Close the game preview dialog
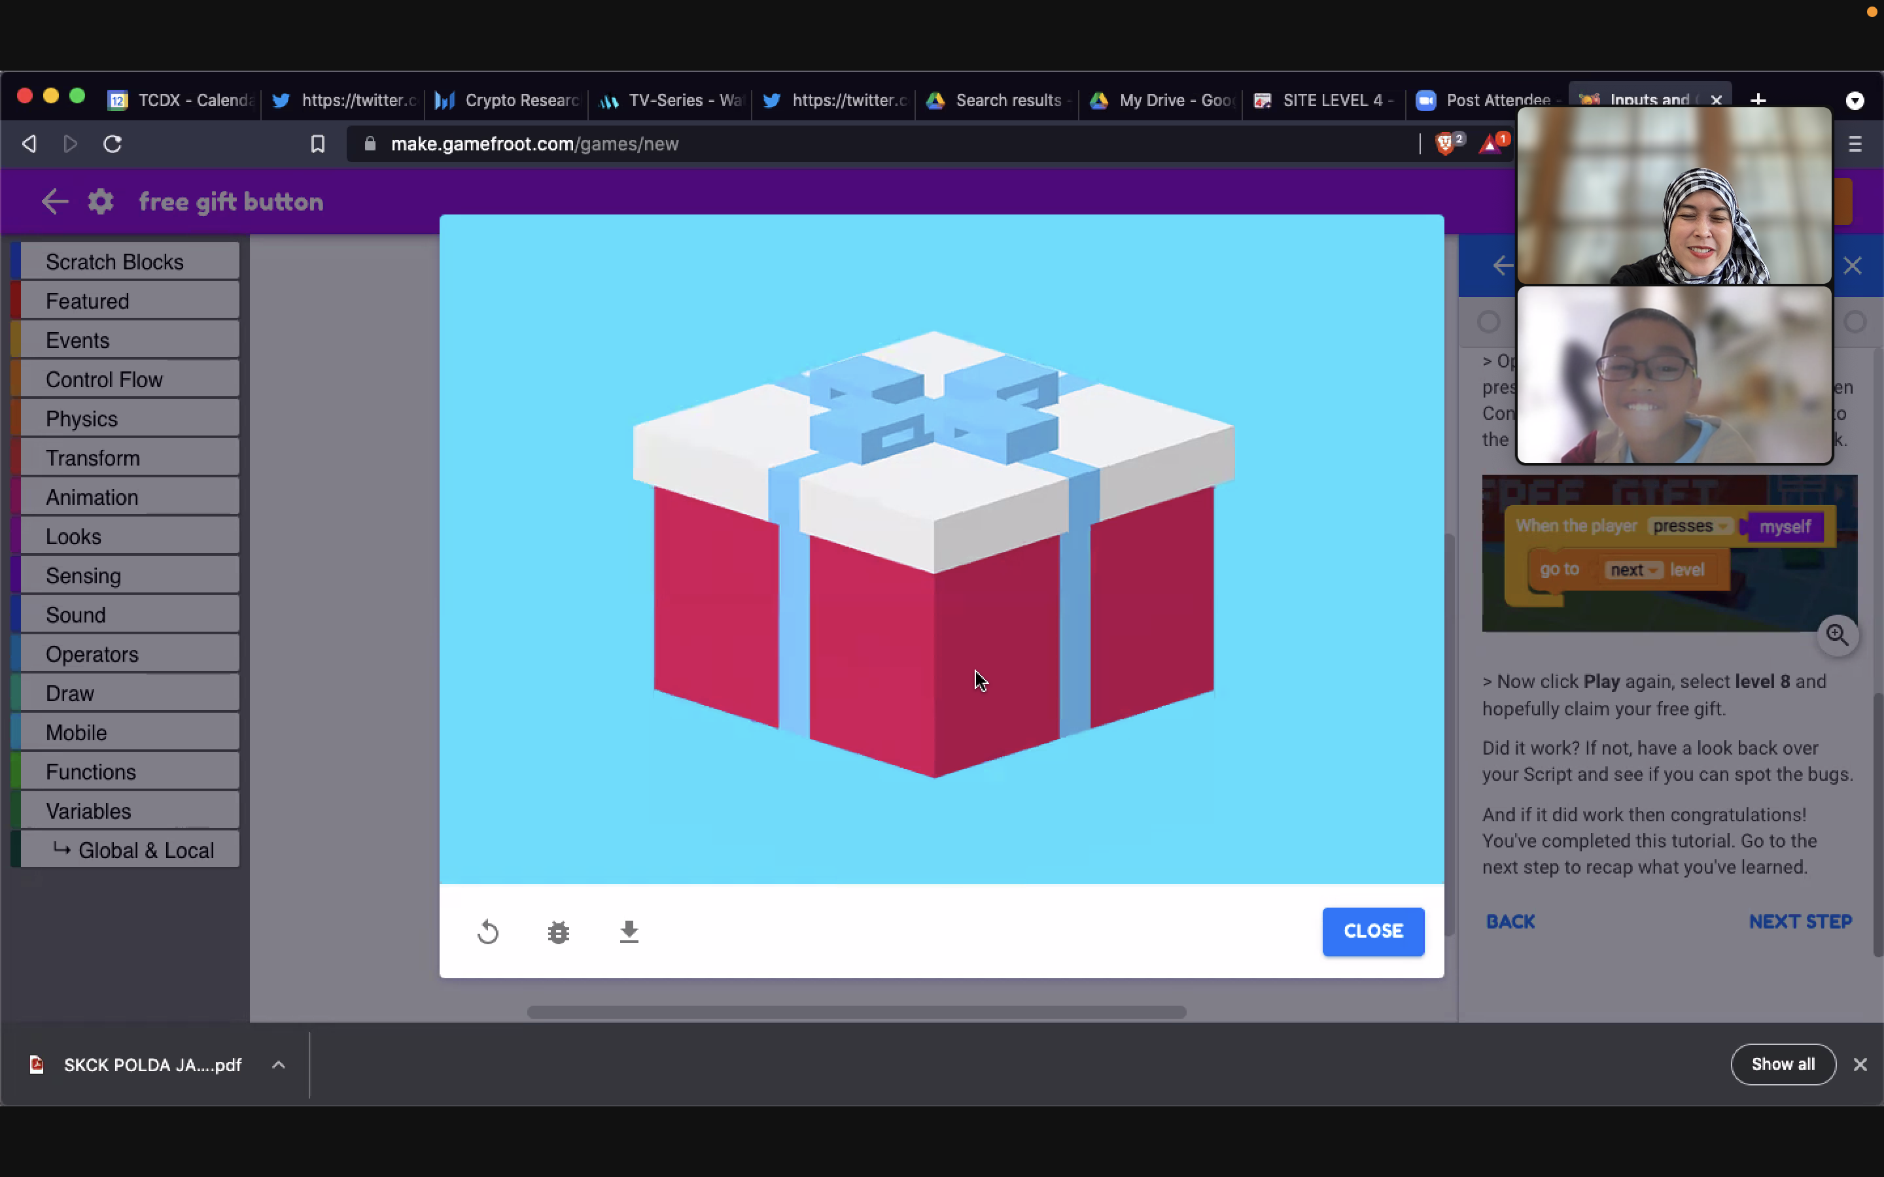Viewport: 1884px width, 1177px height. click(x=1372, y=931)
